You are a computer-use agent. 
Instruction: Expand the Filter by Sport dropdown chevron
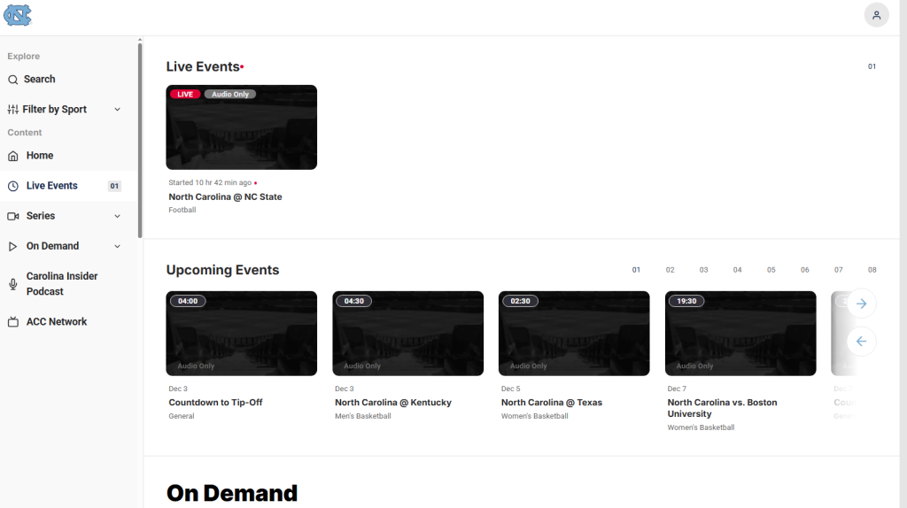click(117, 110)
